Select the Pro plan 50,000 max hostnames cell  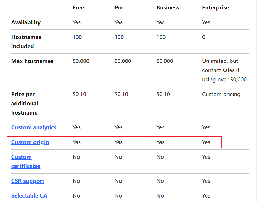point(123,61)
